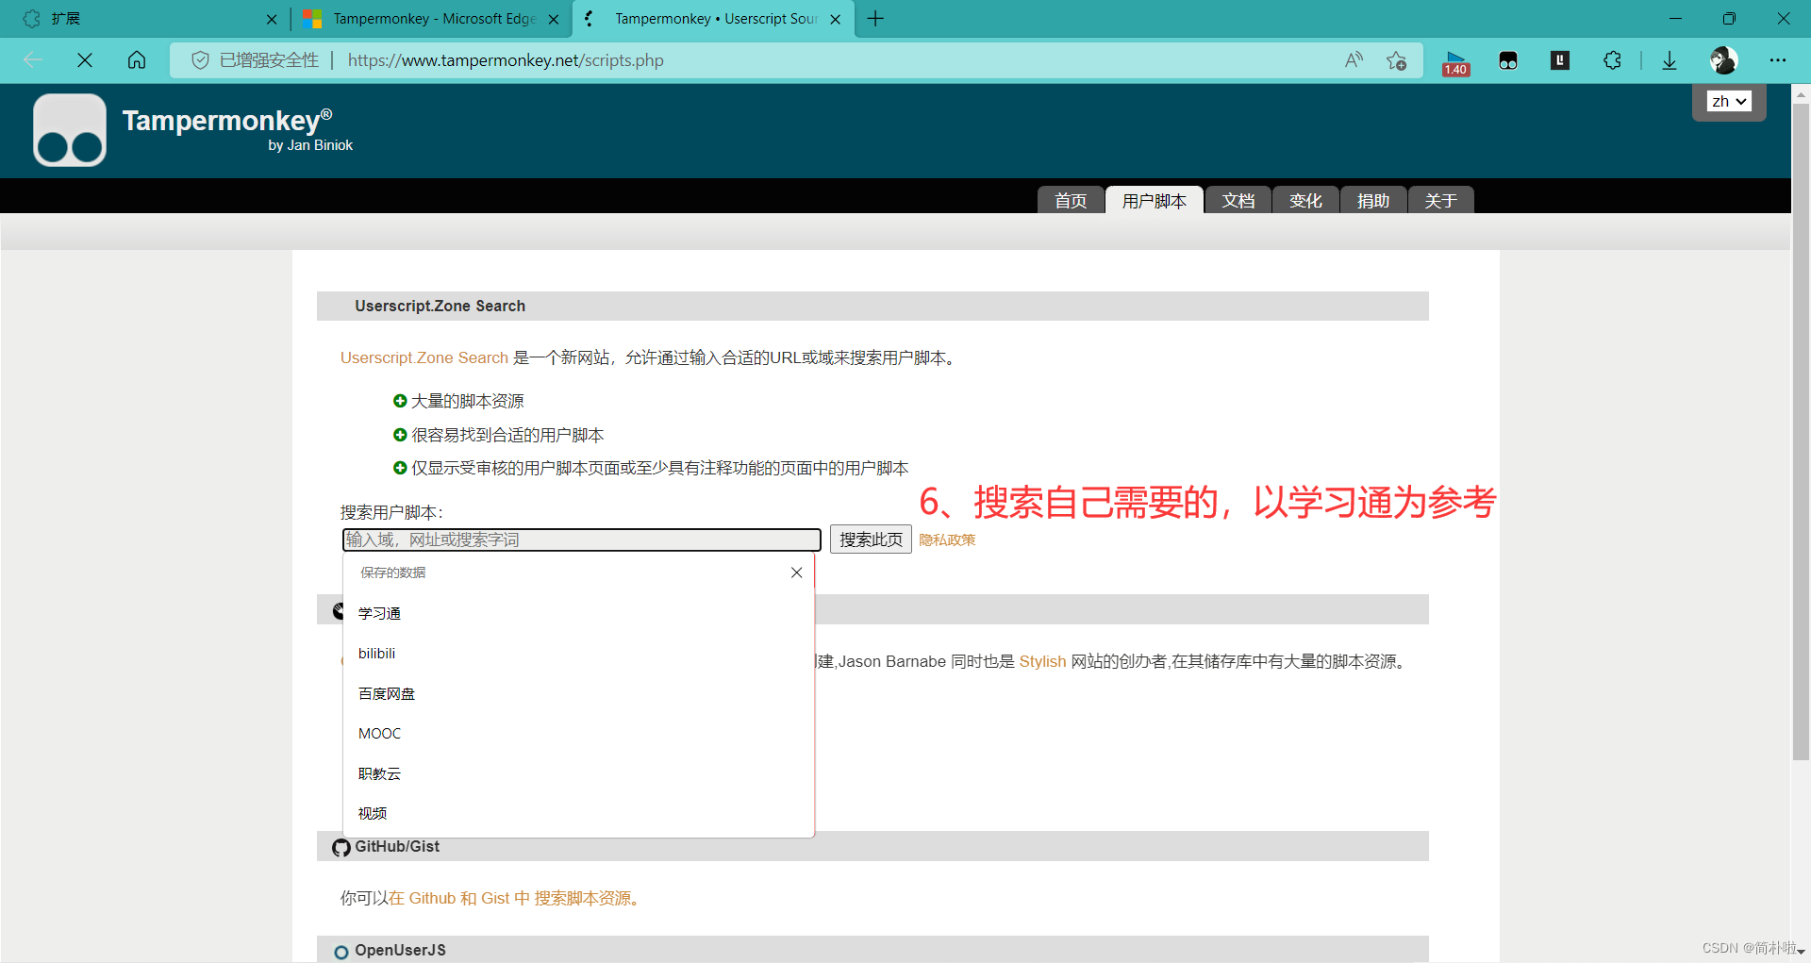Open the 文档 navigation tab

[1238, 200]
